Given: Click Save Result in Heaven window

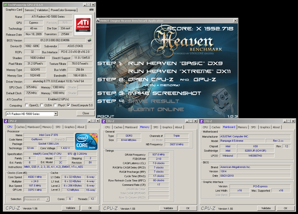Looking at the screenshot, I should point(153,101).
